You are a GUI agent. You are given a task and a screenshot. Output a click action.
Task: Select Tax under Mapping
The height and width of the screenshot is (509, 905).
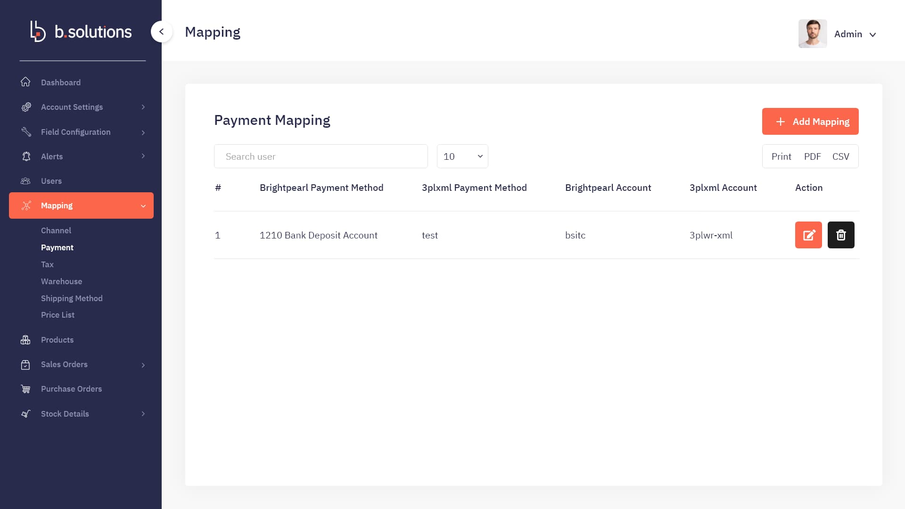click(x=47, y=264)
